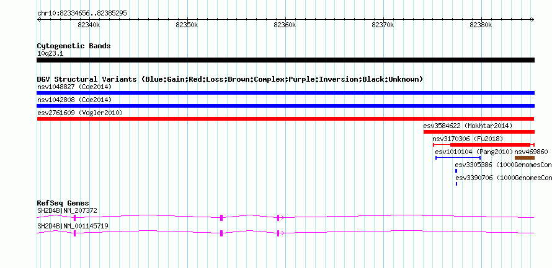Select the thin blue esv1010104 gain line

(458, 158)
